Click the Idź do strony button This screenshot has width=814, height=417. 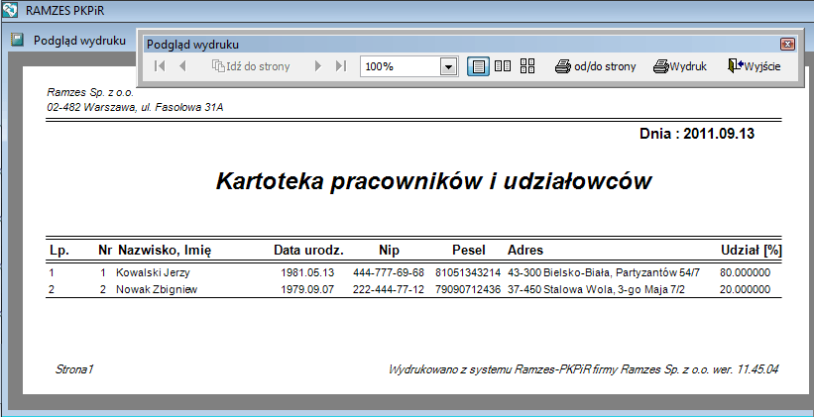click(x=251, y=66)
